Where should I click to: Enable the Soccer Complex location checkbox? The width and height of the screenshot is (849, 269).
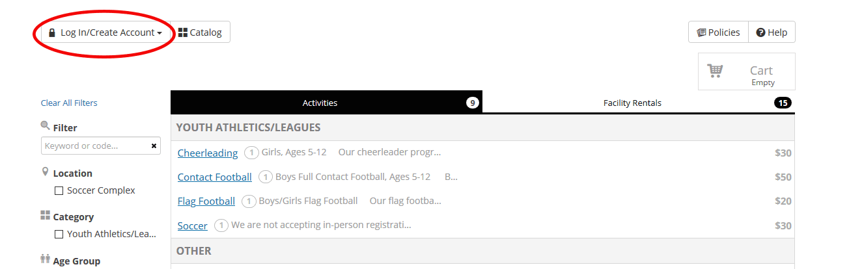point(59,191)
